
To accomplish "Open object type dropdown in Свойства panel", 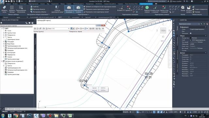I will point(189,24).
